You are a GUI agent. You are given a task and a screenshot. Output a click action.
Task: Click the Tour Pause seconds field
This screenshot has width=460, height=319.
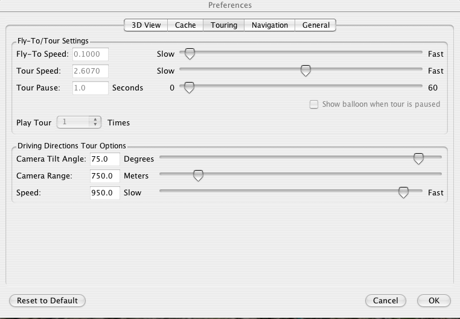(90, 88)
